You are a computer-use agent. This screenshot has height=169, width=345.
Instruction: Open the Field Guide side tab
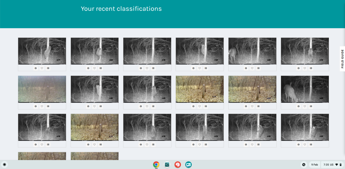click(x=342, y=59)
